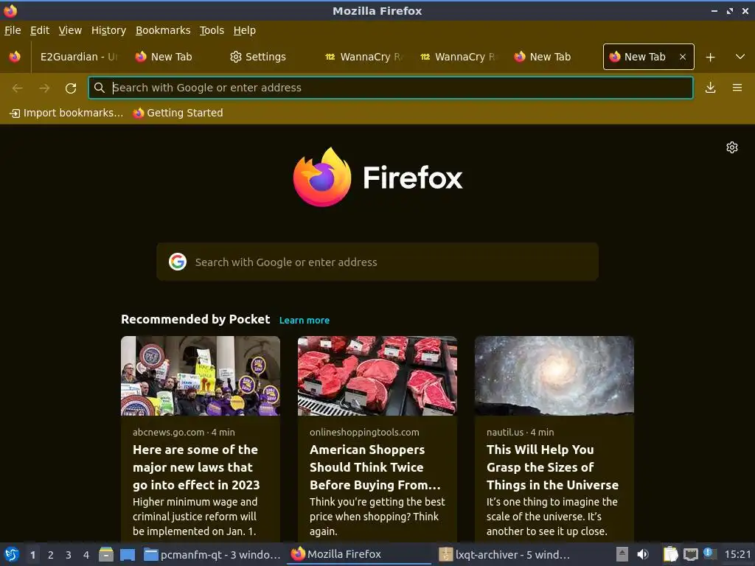Open the Tools menu

212,30
